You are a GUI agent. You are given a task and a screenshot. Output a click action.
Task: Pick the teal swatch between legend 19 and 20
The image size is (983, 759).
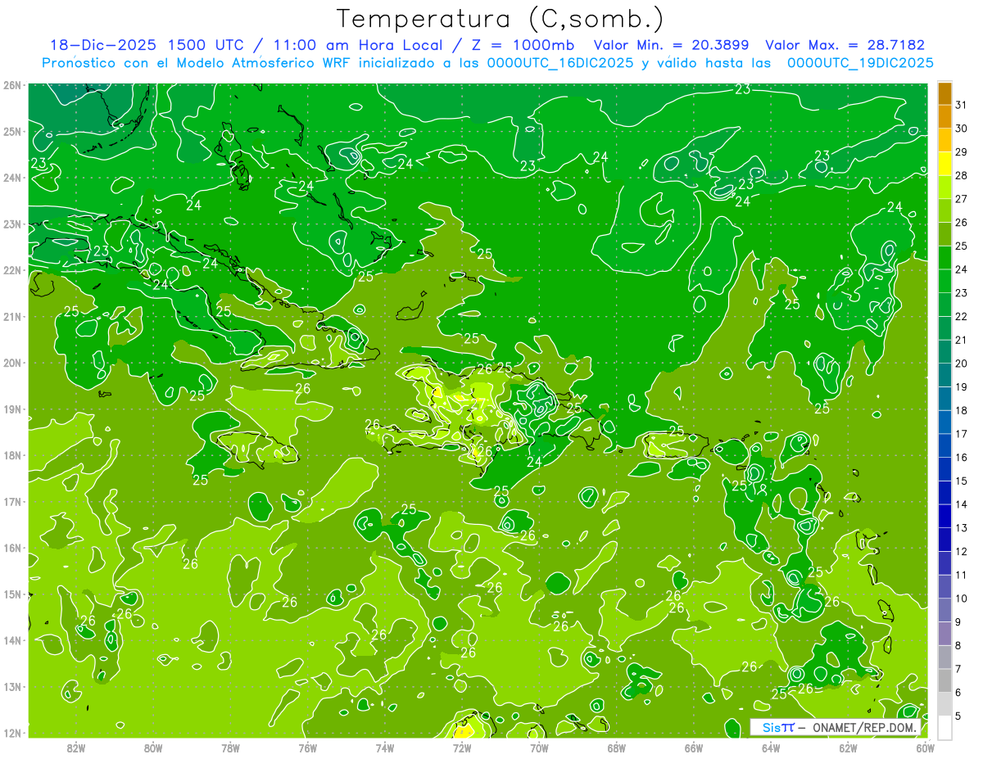pos(944,375)
